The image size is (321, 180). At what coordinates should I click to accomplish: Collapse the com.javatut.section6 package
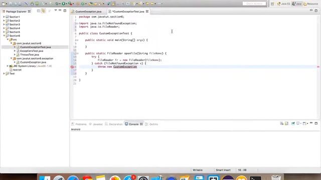[11, 43]
